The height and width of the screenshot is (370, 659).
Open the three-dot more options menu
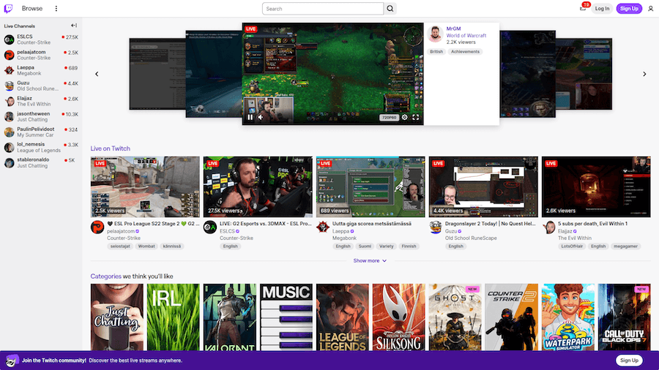(x=56, y=9)
